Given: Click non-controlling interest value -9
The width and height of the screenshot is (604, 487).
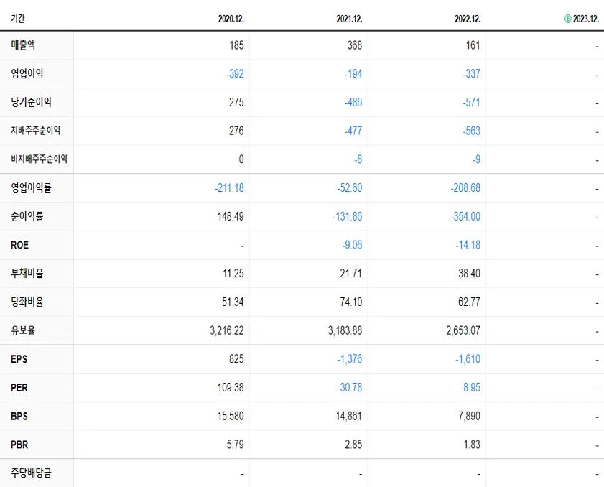Looking at the screenshot, I should pyautogui.click(x=476, y=159).
